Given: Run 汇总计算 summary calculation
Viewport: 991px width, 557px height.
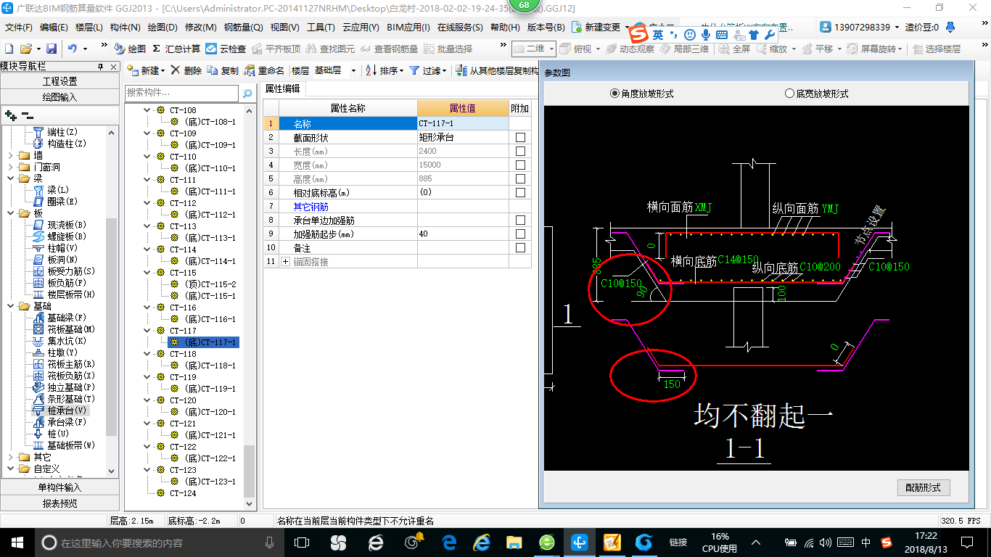Looking at the screenshot, I should click(176, 49).
